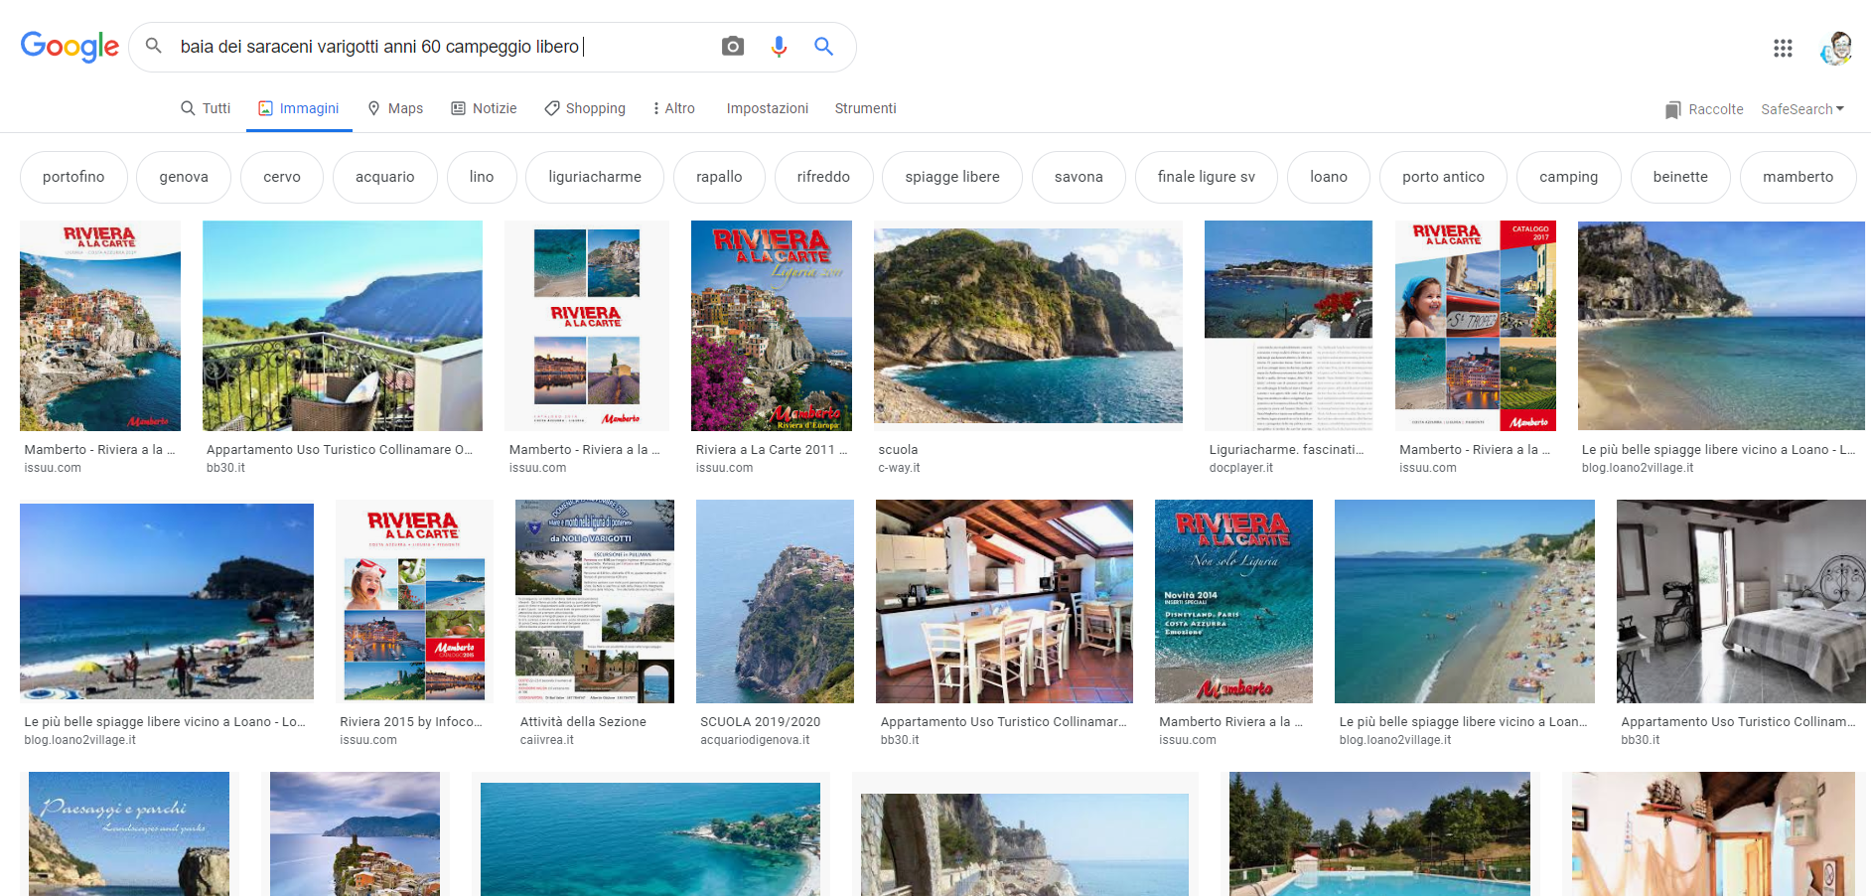Open the Google apps grid
1871x896 pixels.
(x=1783, y=48)
